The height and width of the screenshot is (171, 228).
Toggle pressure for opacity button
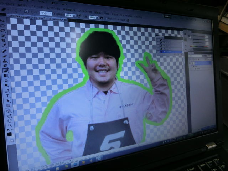pyautogui.click(x=79, y=16)
